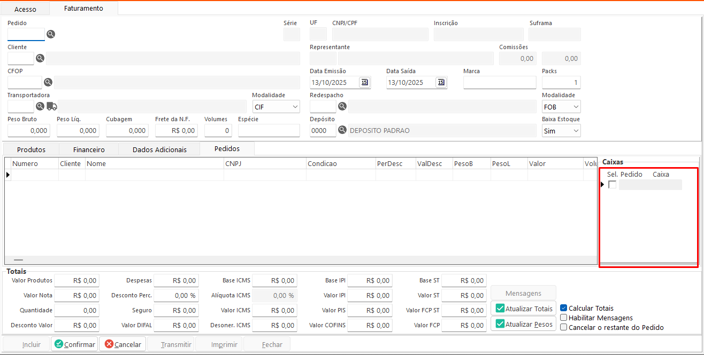Open the Data Emissão calendar picker
This screenshot has width=704, height=355.
pyautogui.click(x=364, y=82)
